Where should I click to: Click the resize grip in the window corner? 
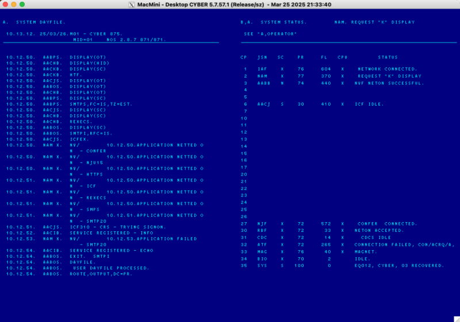point(457,319)
